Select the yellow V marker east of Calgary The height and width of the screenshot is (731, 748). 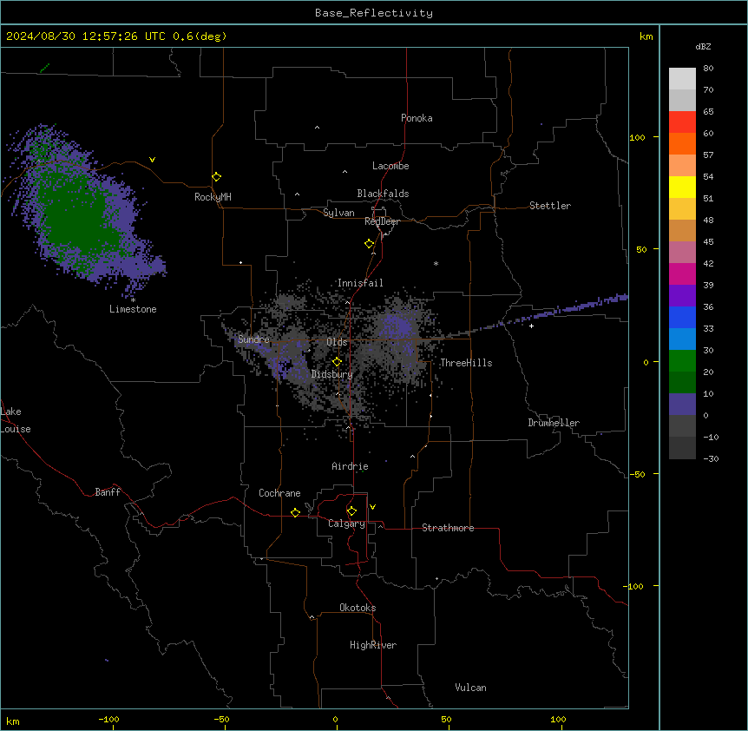pos(372,507)
